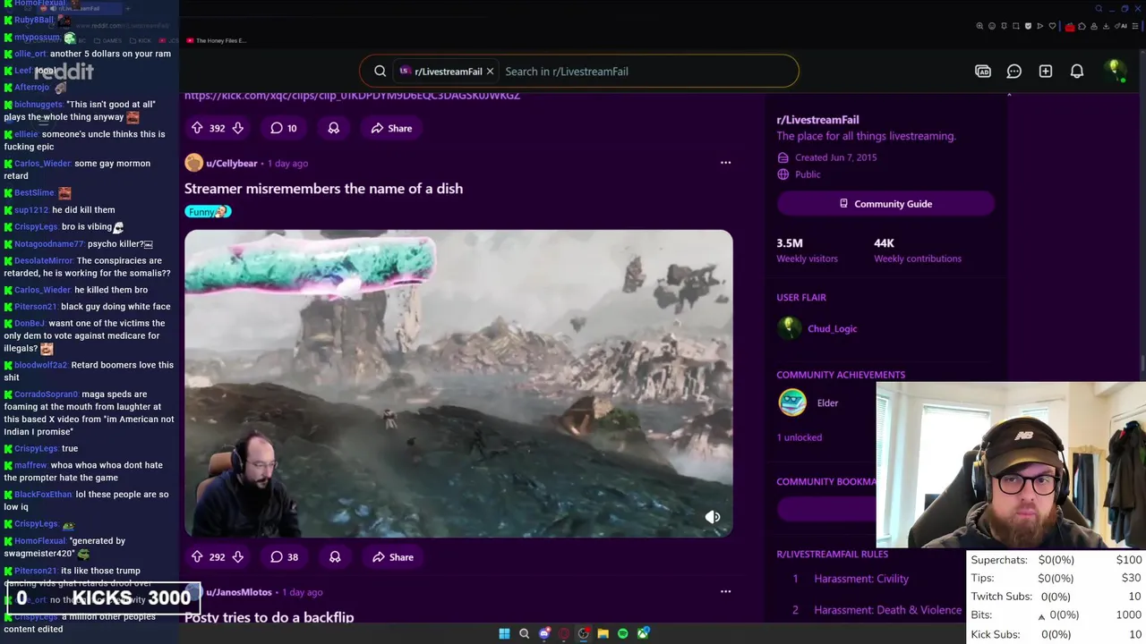
Task: Open u/Cellybear profile
Action: [x=231, y=163]
